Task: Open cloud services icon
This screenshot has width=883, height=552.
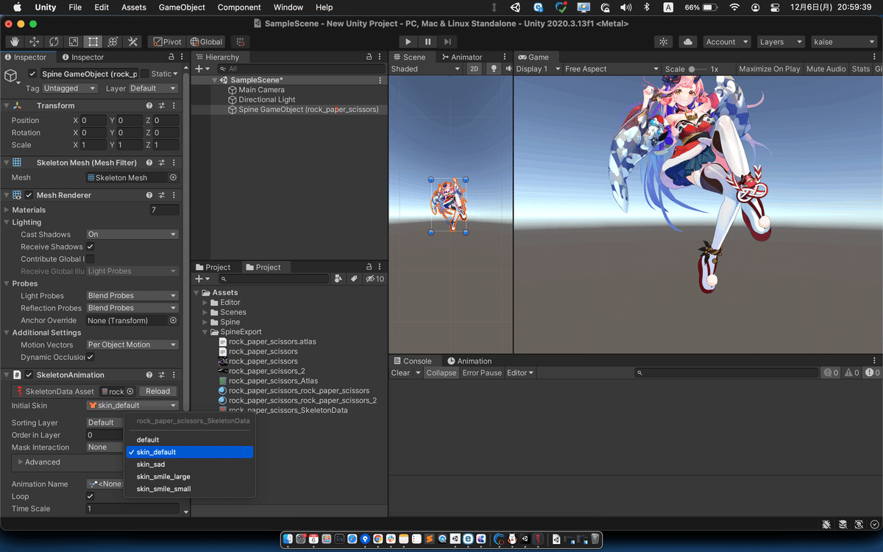Action: (687, 42)
